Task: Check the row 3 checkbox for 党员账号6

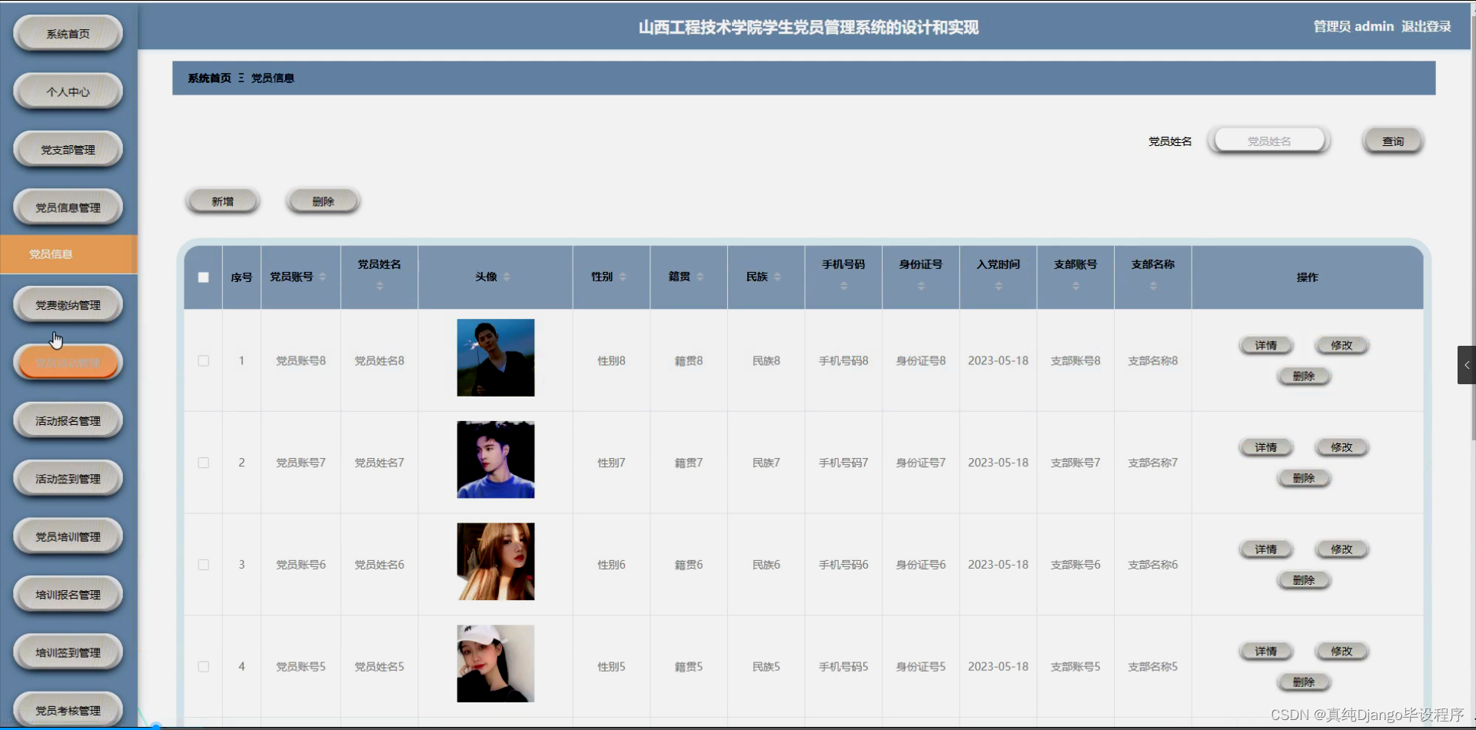Action: point(203,565)
